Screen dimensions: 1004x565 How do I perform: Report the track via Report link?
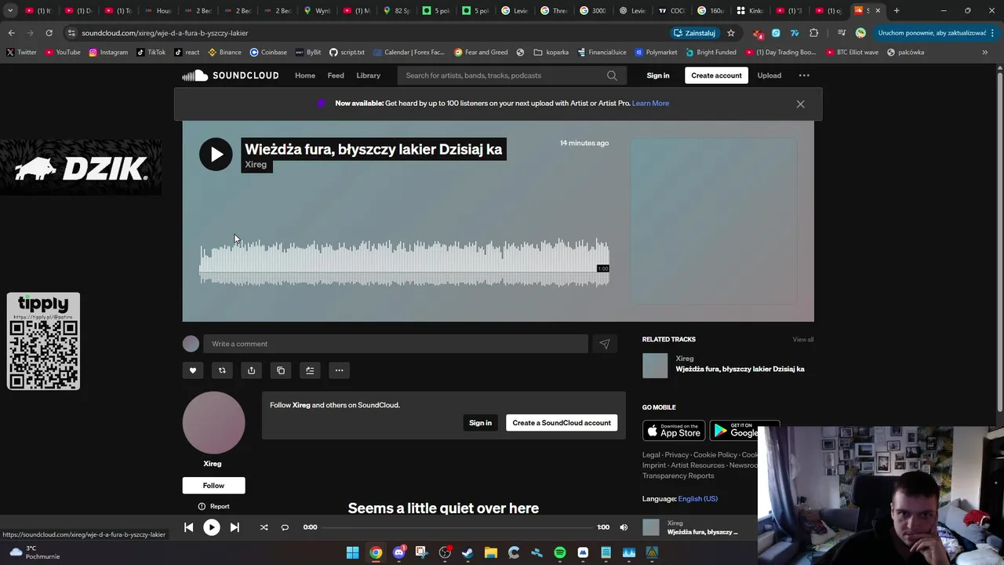[x=213, y=506]
